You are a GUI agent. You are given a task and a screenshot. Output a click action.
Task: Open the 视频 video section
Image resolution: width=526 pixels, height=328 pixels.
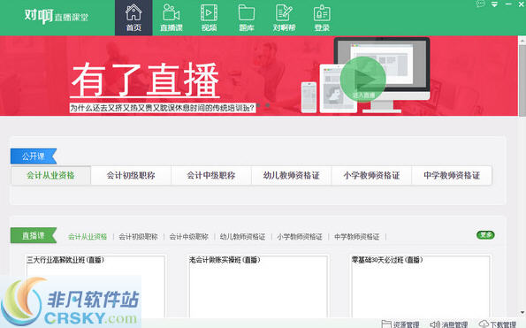pyautogui.click(x=209, y=18)
